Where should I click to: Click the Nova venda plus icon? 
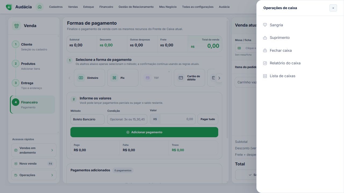(x=16, y=164)
